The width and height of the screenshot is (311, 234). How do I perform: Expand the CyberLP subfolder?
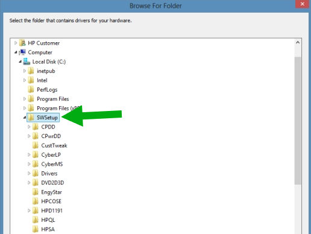[x=29, y=154]
